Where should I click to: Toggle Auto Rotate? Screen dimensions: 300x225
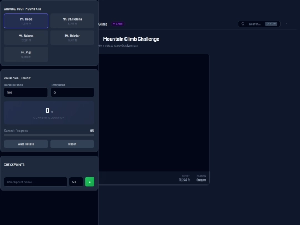26,144
